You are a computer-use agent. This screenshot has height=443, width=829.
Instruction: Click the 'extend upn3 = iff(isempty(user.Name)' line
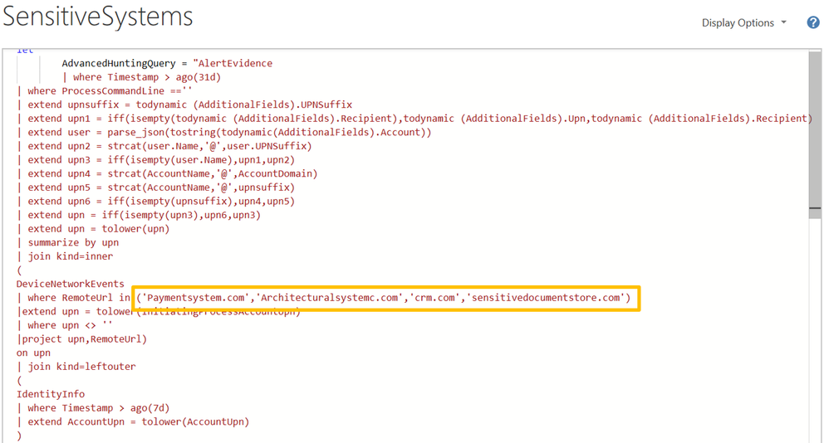point(156,159)
